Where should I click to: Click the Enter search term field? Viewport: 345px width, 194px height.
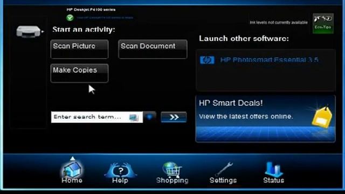(97, 117)
